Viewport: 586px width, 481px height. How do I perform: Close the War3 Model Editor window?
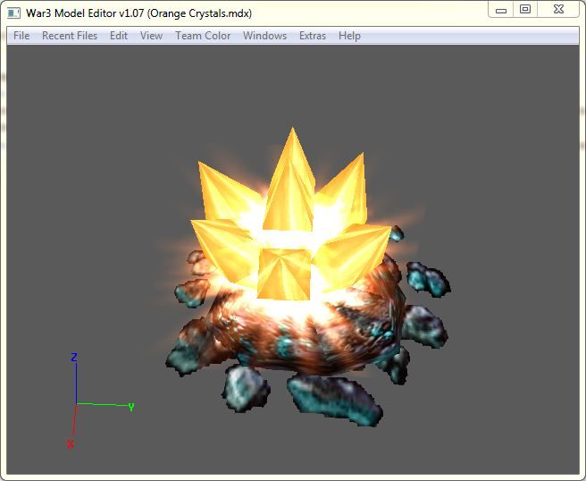pyautogui.click(x=558, y=9)
